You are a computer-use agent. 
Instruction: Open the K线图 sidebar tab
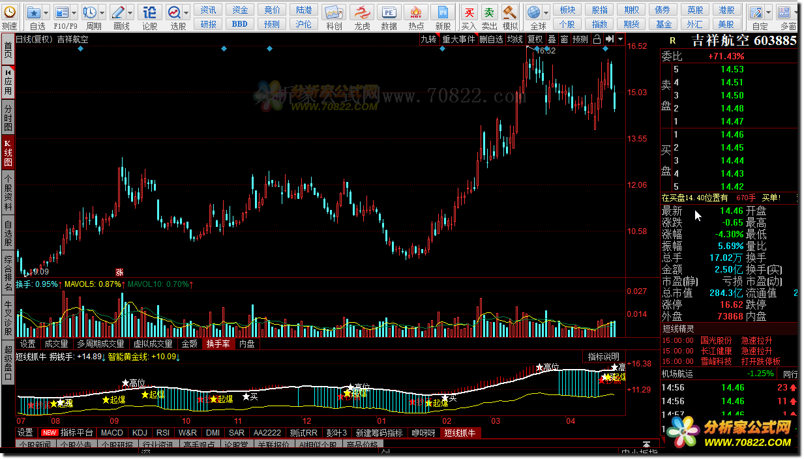pyautogui.click(x=8, y=152)
